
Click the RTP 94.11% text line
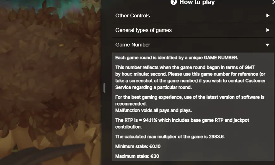coord(182,124)
